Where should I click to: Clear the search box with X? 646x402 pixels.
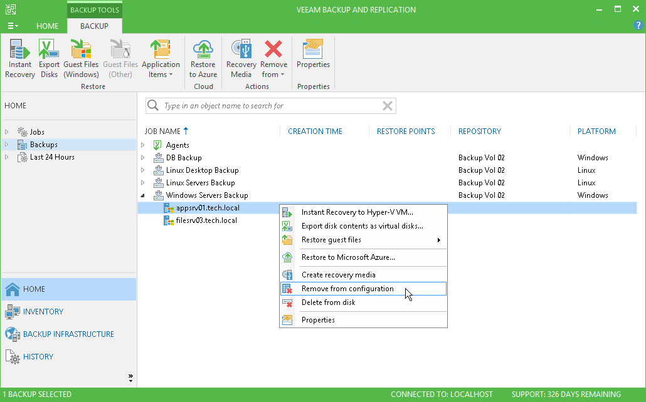(x=387, y=106)
